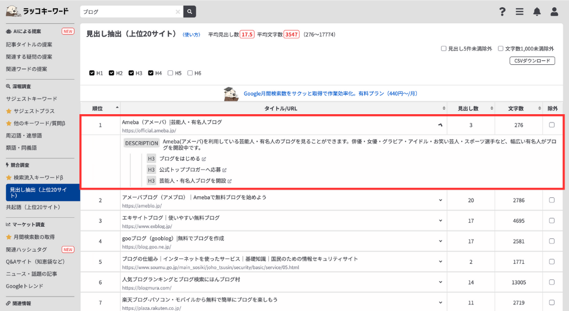Viewport: 569px width, 311px height.
Task: Select Q&Aサイト（知恵袋など） in sidebar
Action: [x=35, y=262]
